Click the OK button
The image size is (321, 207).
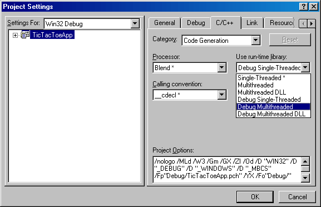pyautogui.click(x=255, y=197)
